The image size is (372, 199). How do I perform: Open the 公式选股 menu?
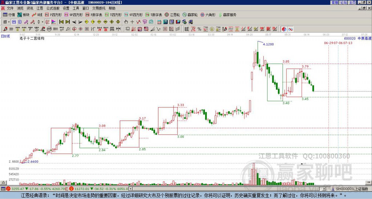(x=53, y=8)
